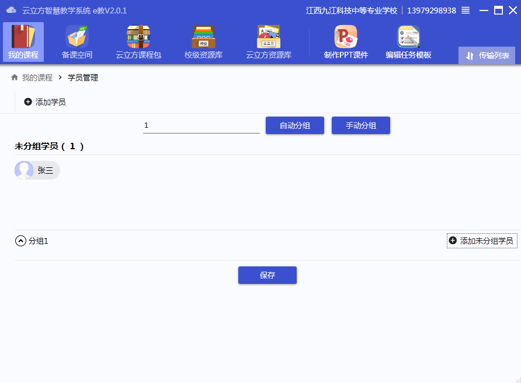The width and height of the screenshot is (521, 383).
Task: Open the hamburger menu in title bar
Action: pyautogui.click(x=466, y=10)
